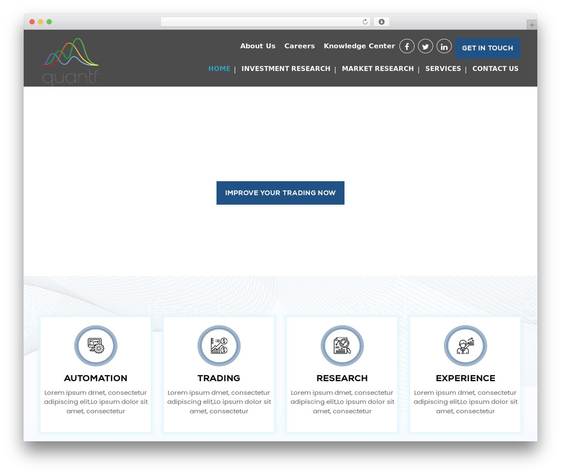This screenshot has height=475, width=561.
Task: Open the Twitter social icon
Action: (x=426, y=46)
